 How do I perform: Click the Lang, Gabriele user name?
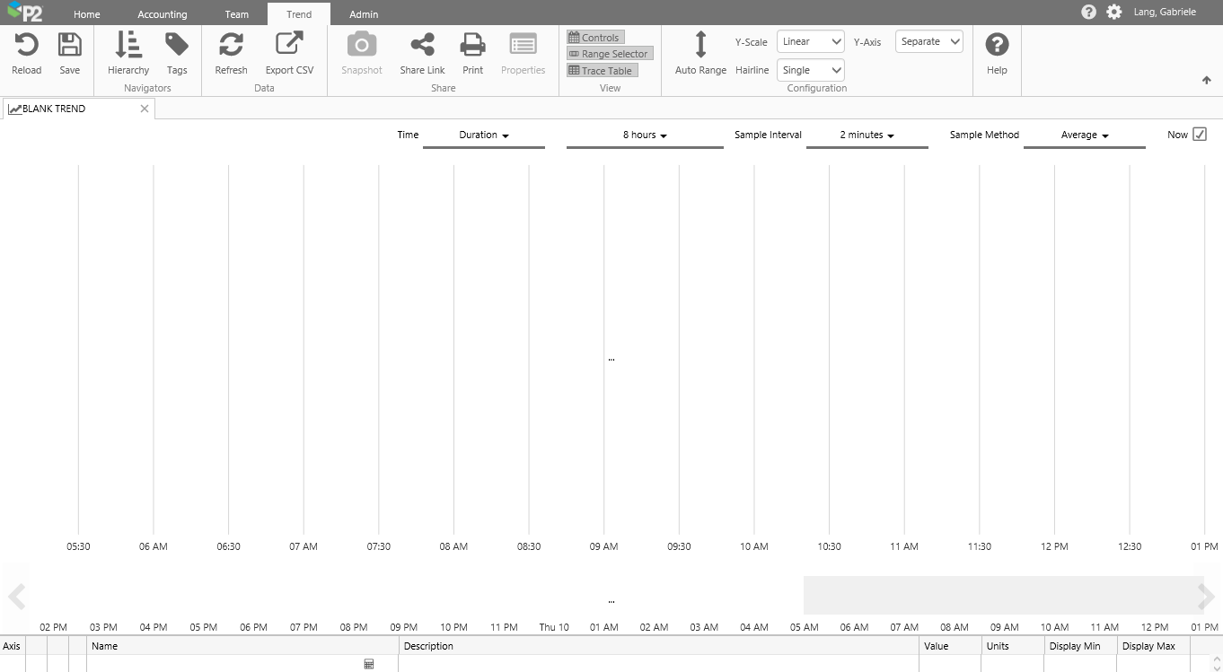pyautogui.click(x=1165, y=13)
